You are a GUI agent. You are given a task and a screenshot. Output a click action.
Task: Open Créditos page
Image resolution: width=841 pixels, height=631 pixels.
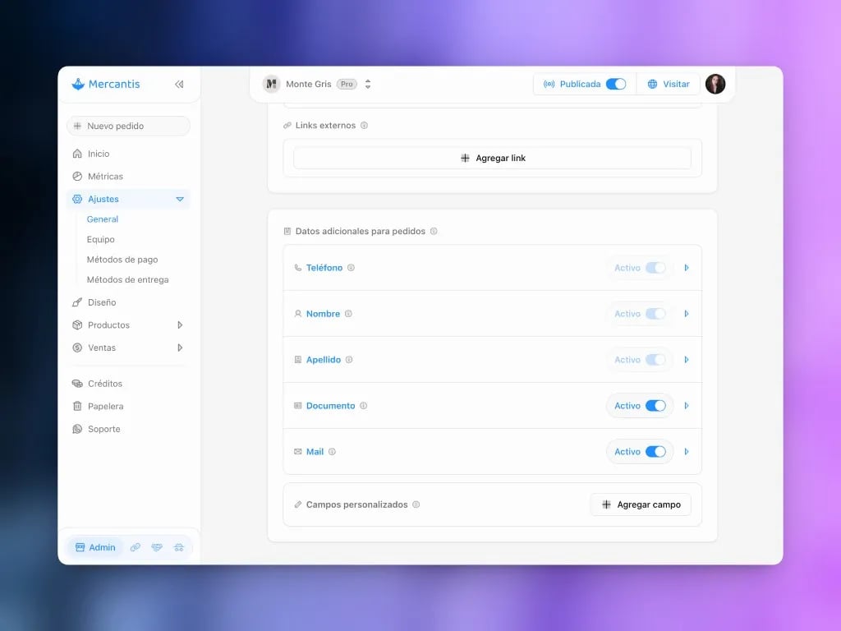pyautogui.click(x=105, y=384)
